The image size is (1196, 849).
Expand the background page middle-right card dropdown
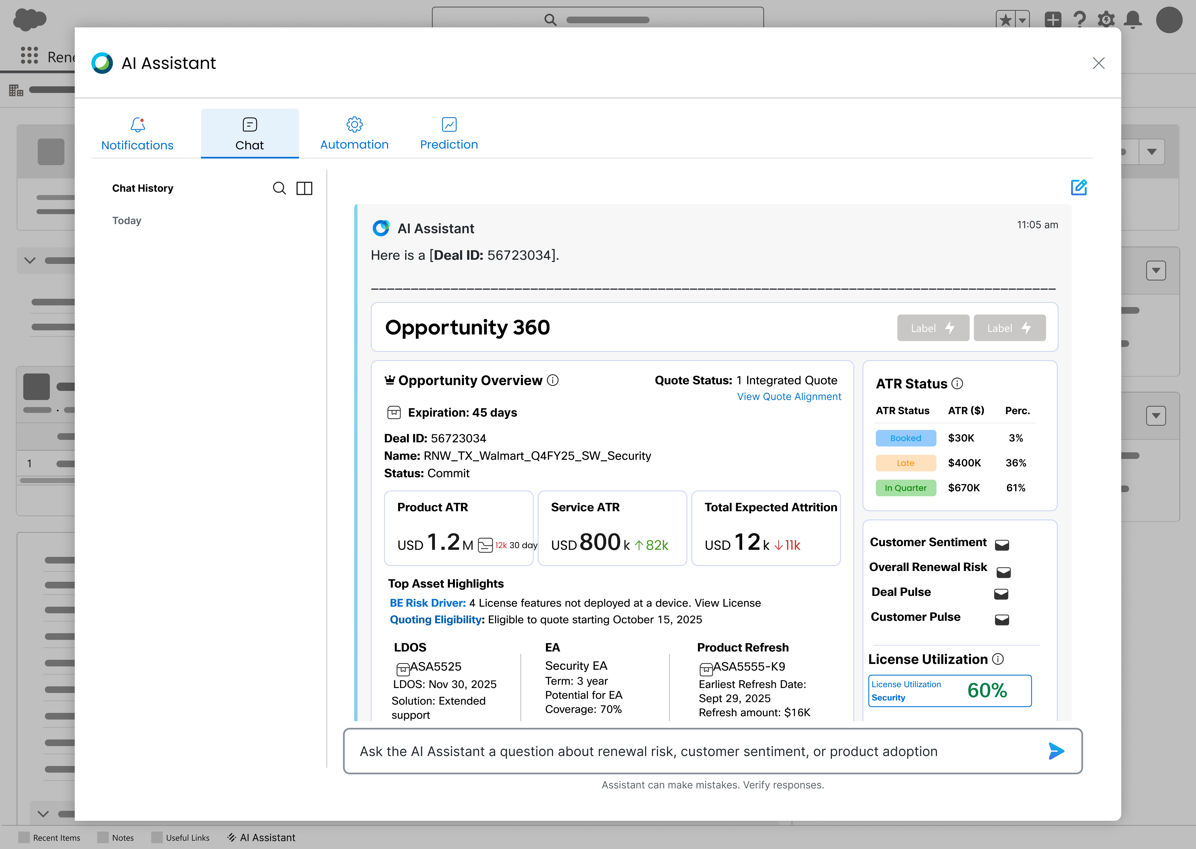tap(1156, 271)
